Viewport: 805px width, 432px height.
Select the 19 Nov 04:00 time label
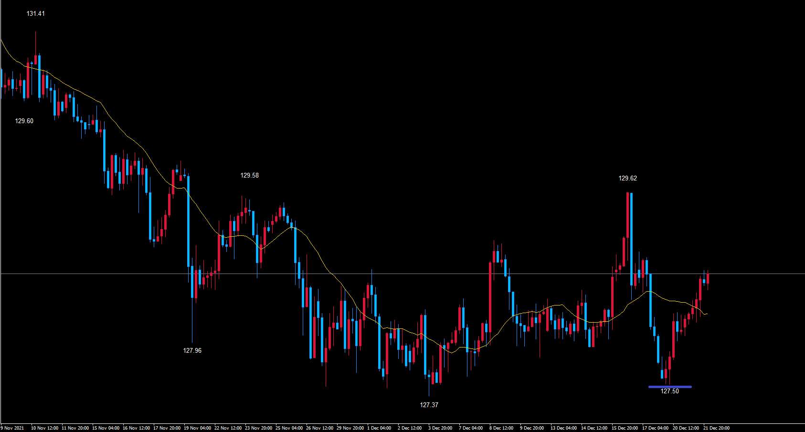197,428
